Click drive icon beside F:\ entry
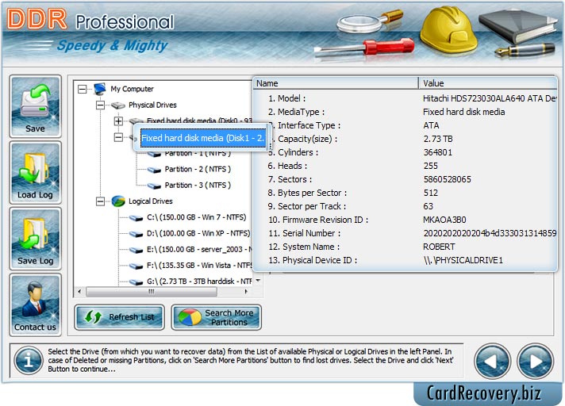The width and height of the screenshot is (565, 406). pyautogui.click(x=136, y=266)
